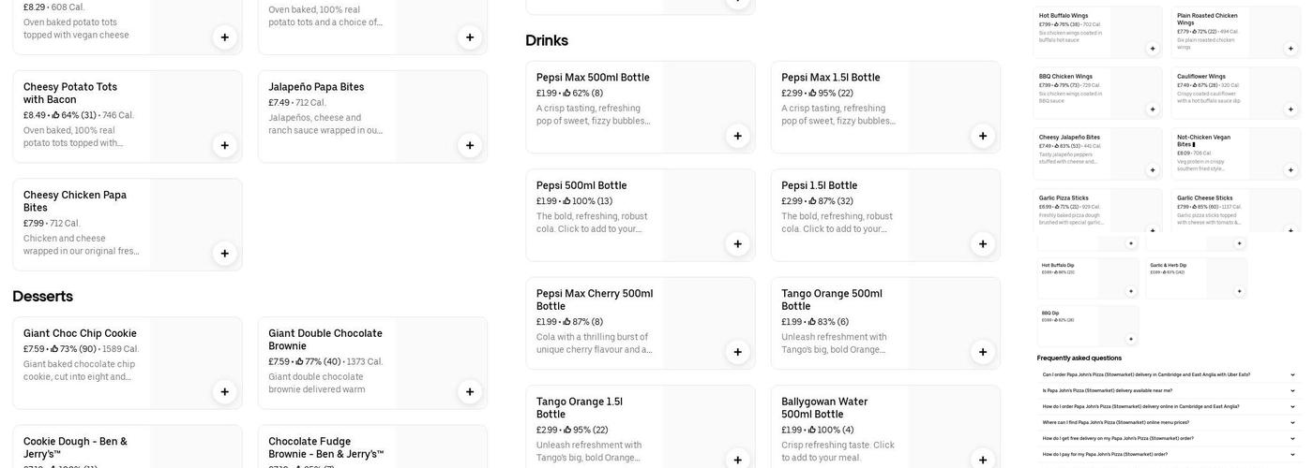Expand FAQ 'How do I pay' chevron
The image size is (1313, 468).
[x=1292, y=455]
